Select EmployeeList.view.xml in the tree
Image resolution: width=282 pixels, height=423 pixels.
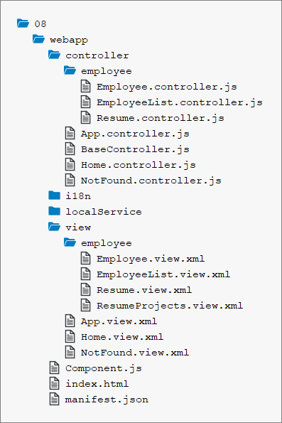pyautogui.click(x=163, y=274)
